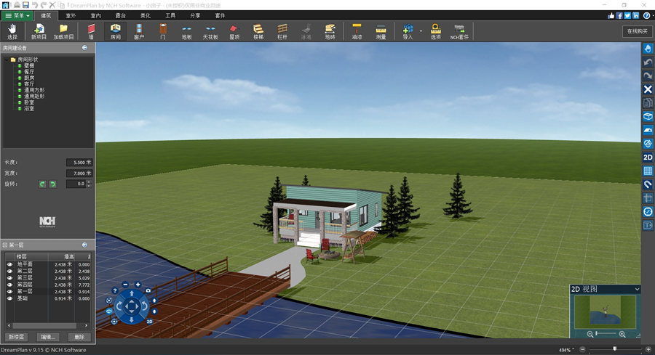Open the help question mark icon
Screen dimensions: 655x355
coord(647,15)
